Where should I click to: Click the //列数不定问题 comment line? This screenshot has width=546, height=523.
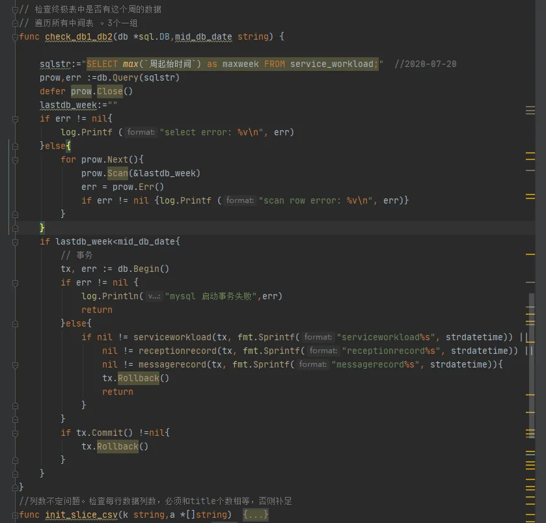(x=156, y=501)
